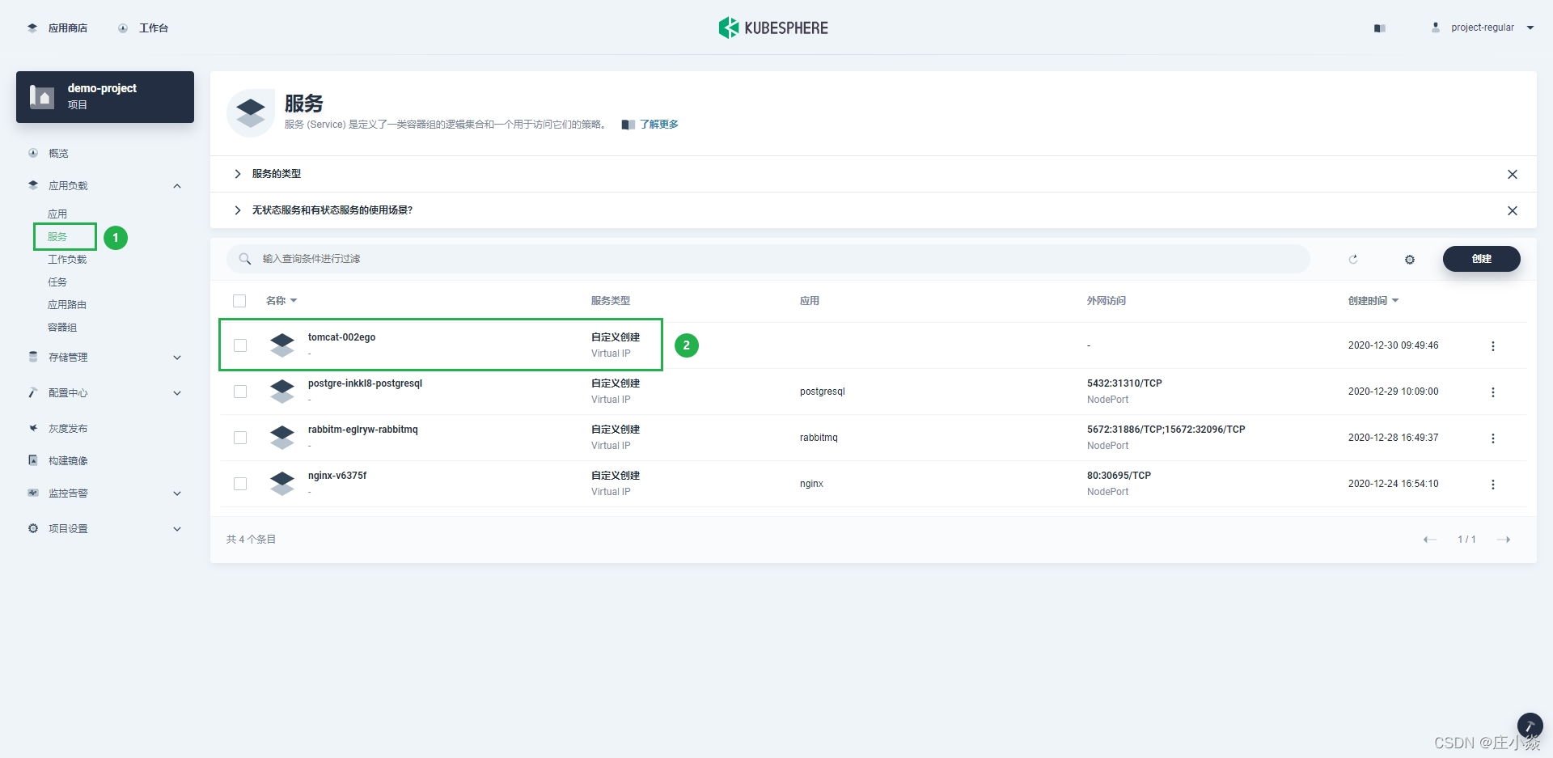The image size is (1553, 758).
Task: Open more actions for tomcat-002ego
Action: (x=1493, y=346)
